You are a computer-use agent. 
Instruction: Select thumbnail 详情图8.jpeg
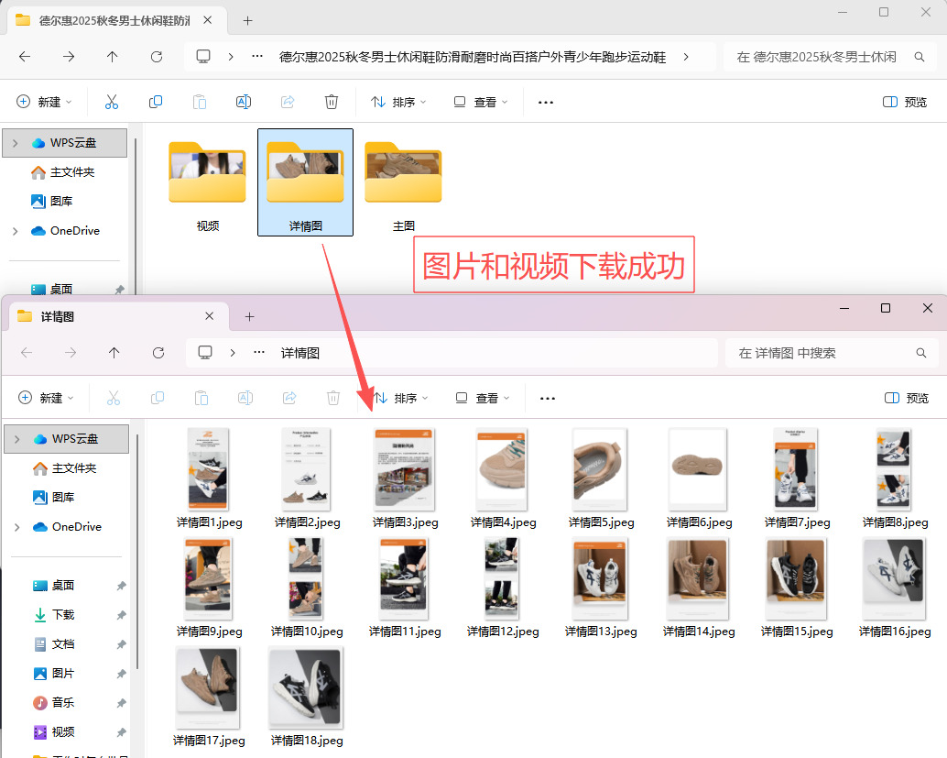coord(895,478)
